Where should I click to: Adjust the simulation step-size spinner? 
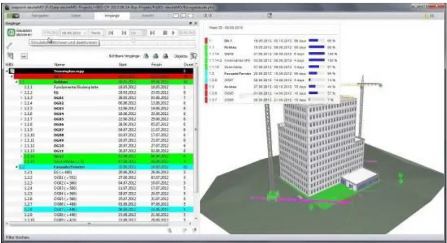pyautogui.click(x=138, y=33)
